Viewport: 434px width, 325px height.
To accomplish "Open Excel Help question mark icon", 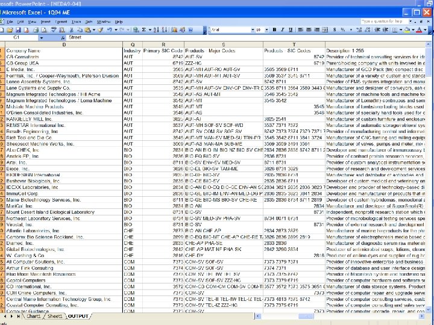I will tap(190, 30).
